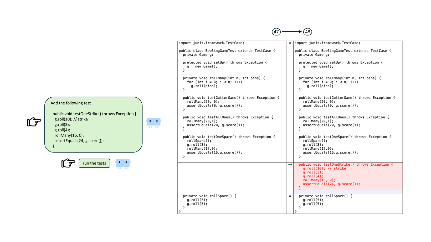This screenshot has width=431, height=242.
Task: Click the pointing hand beside the green prompt box
Action: click(x=34, y=122)
